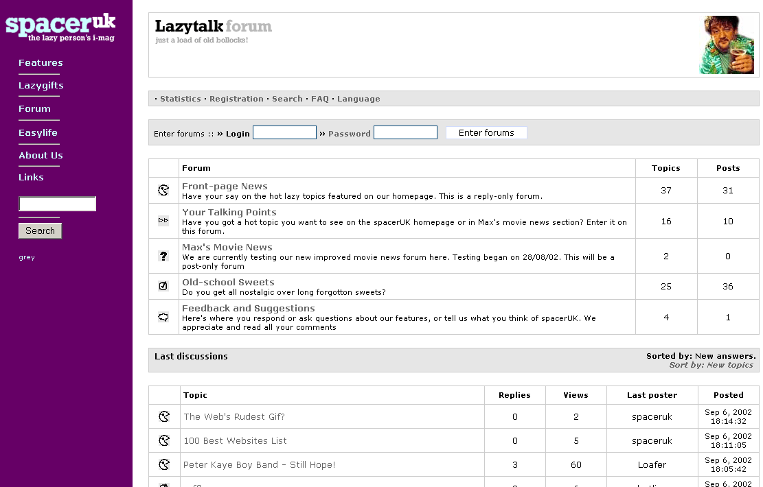The width and height of the screenshot is (763, 487).
Task: Click the icon beside The Web's Rudest Gif?
Action: (x=164, y=416)
